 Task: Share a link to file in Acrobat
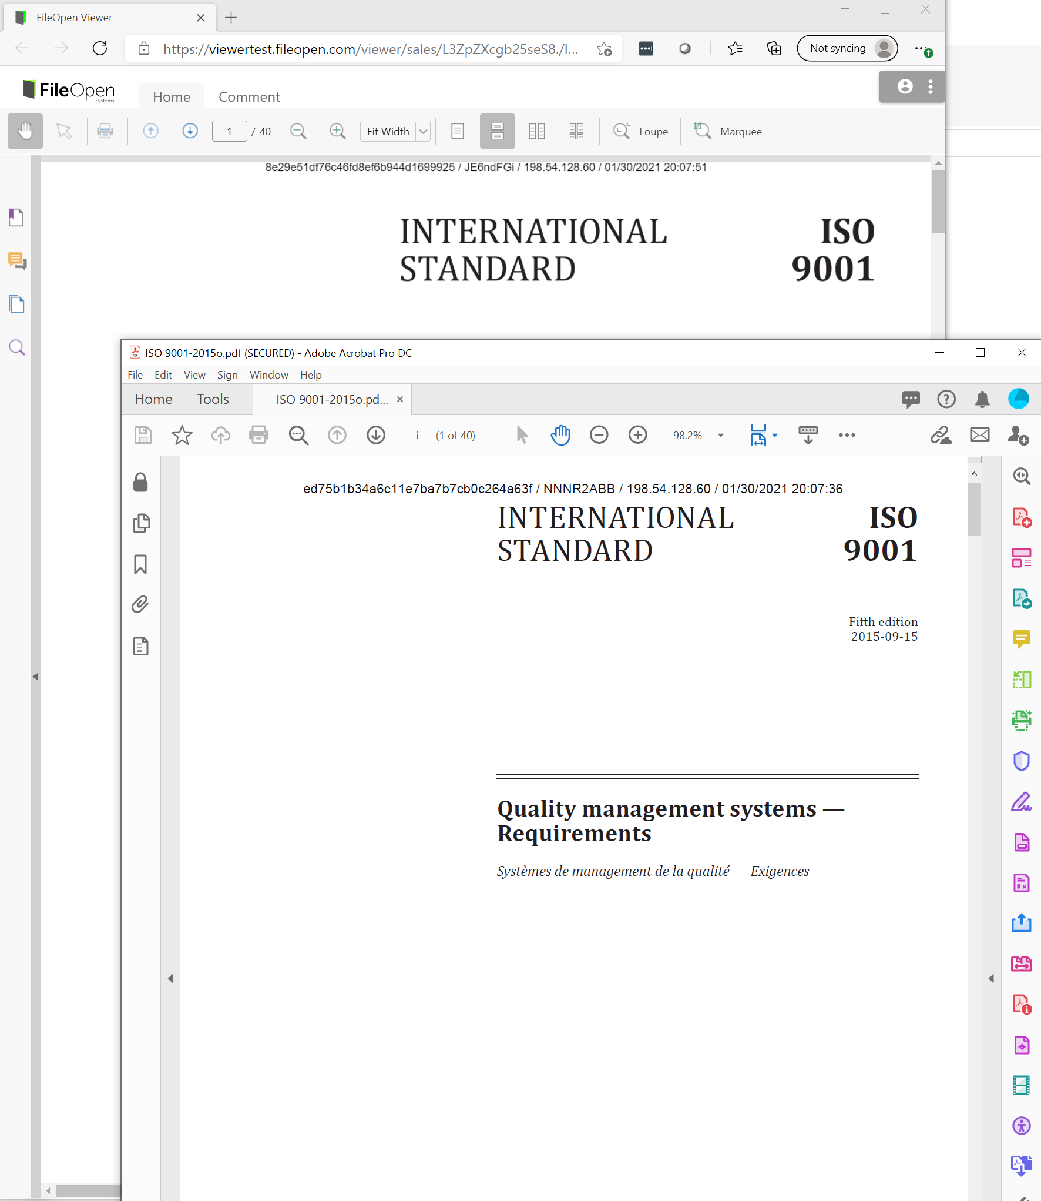(941, 436)
